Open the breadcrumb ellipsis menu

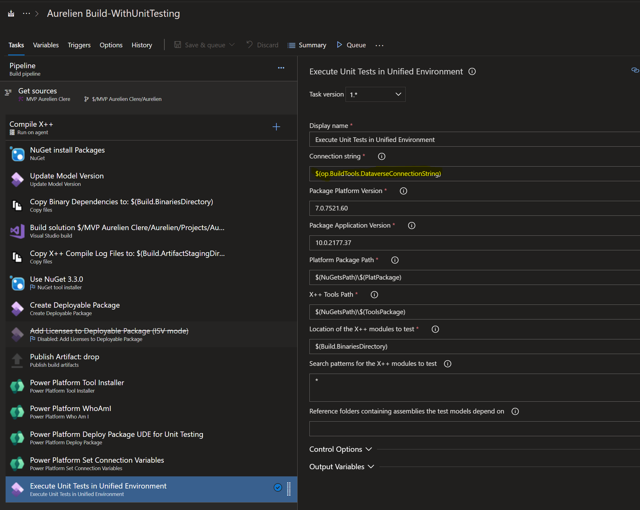tap(26, 13)
